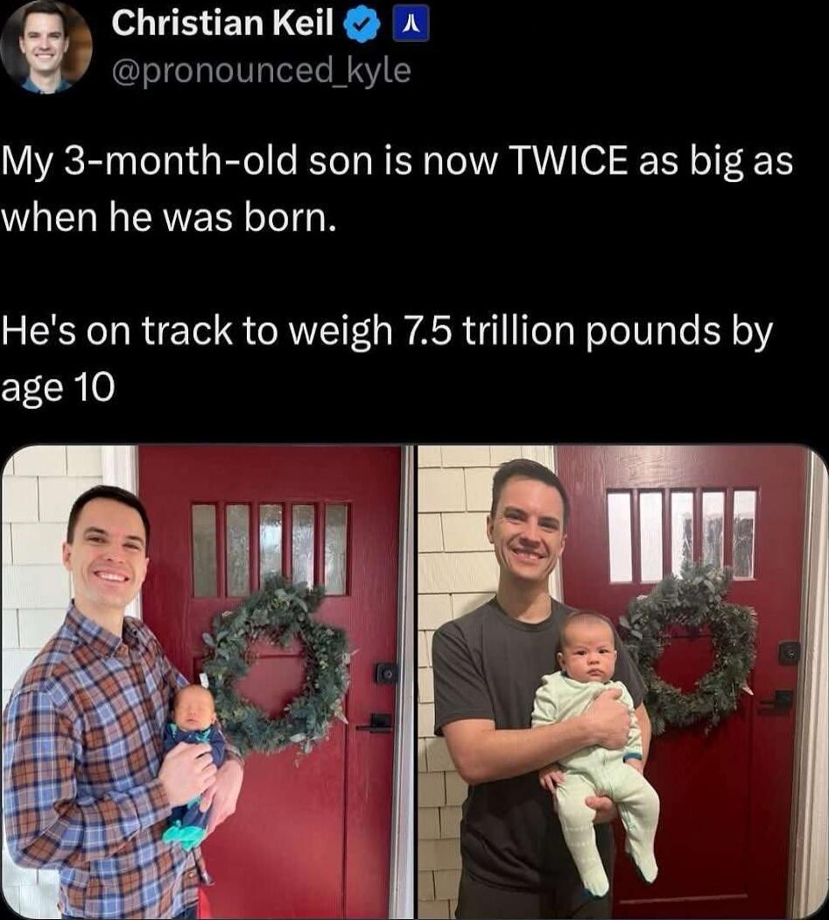Screen dimensions: 829x920
Task: Open the left newborn photo
Action: point(207,682)
